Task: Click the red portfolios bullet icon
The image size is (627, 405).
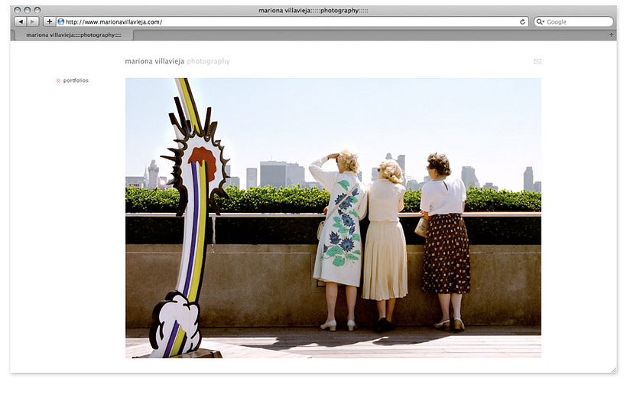Action: pos(58,80)
